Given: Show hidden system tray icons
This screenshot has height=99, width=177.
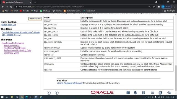Looking at the screenshot, I should tap(146, 97).
